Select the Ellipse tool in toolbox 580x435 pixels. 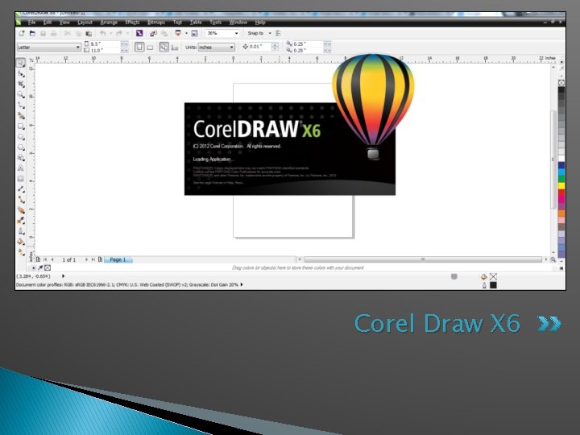(21, 137)
